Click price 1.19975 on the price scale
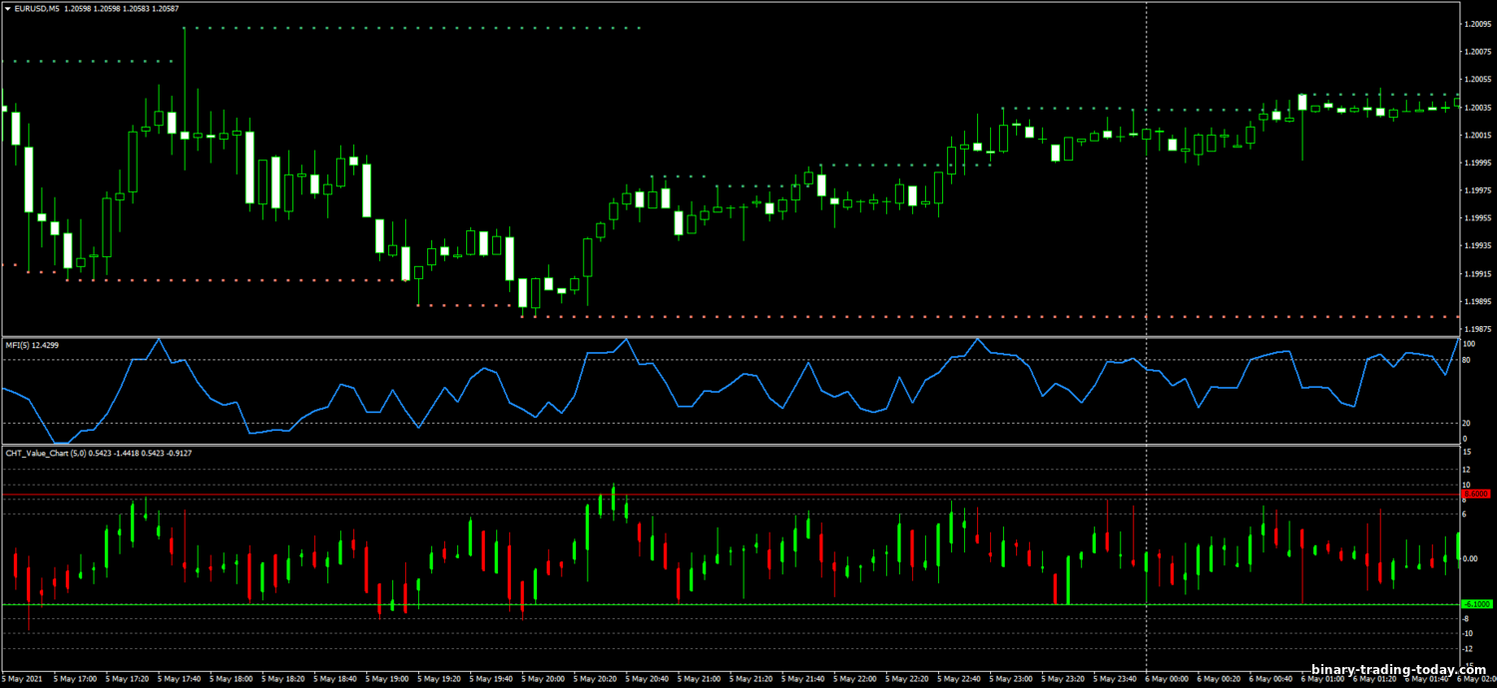Screen dimensions: 1497x688 point(1478,190)
